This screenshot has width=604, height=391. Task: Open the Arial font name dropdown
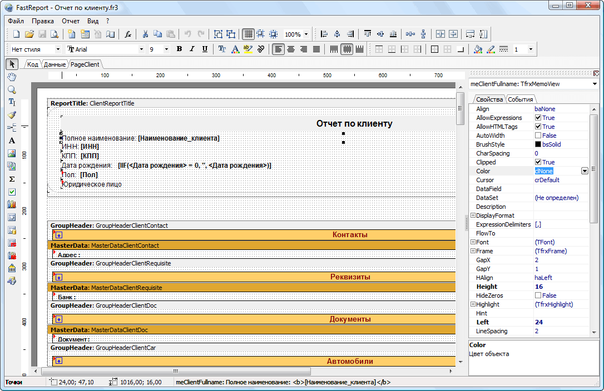[x=141, y=49]
